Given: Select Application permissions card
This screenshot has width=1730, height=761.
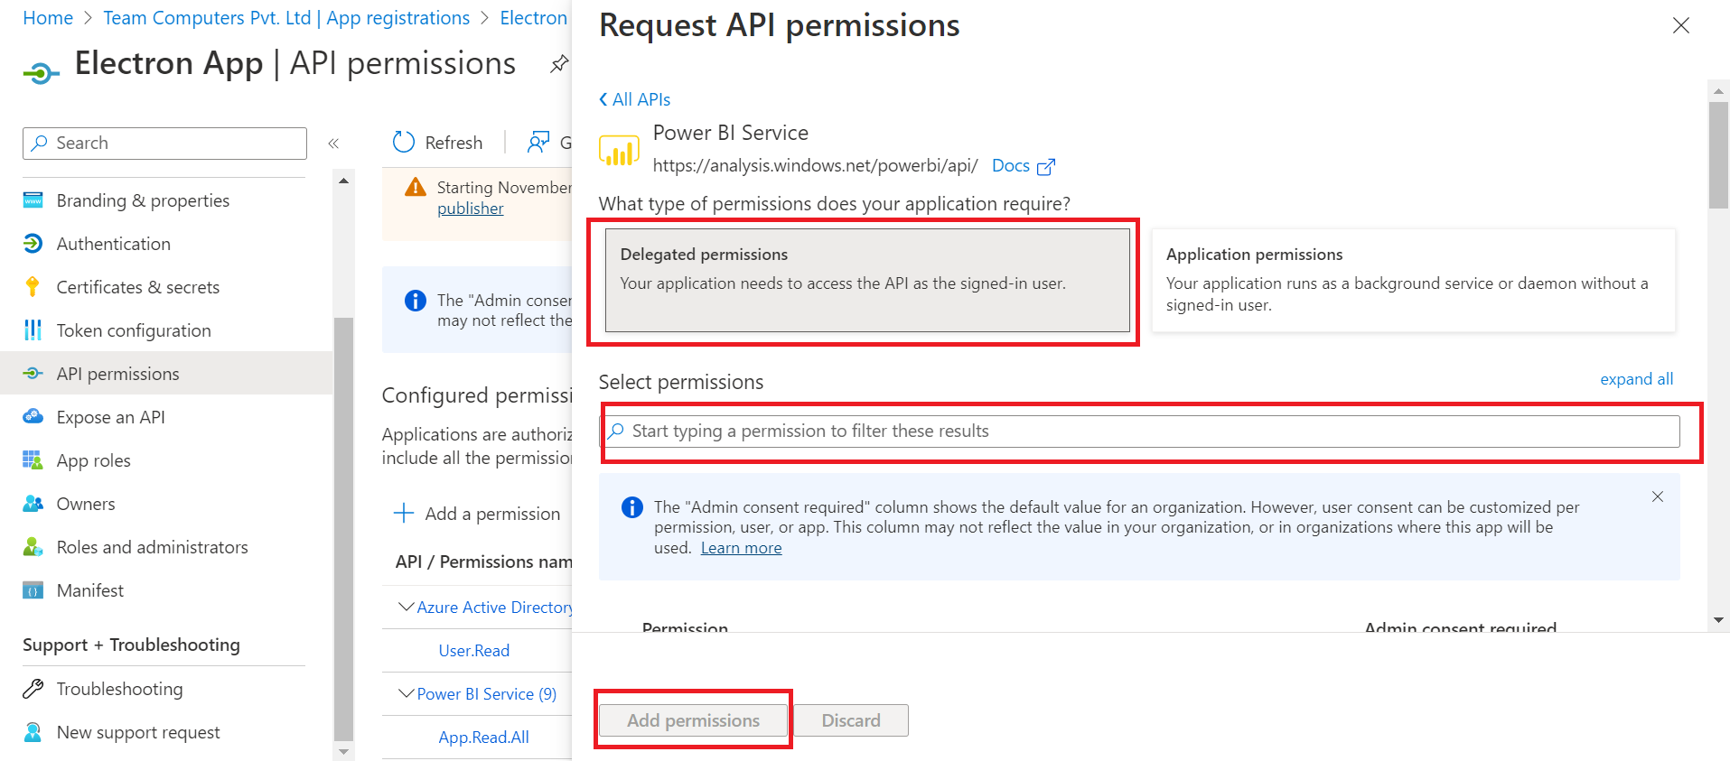Looking at the screenshot, I should 1414,280.
